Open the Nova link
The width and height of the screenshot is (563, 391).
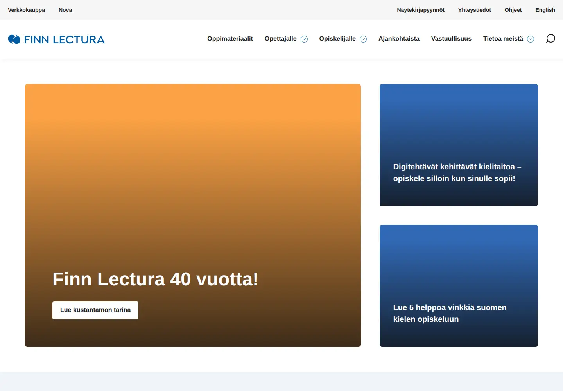pos(65,10)
